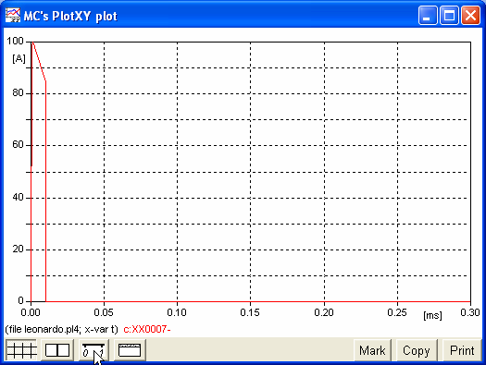
Task: Toggle the grid lines button
Action: pos(21,350)
